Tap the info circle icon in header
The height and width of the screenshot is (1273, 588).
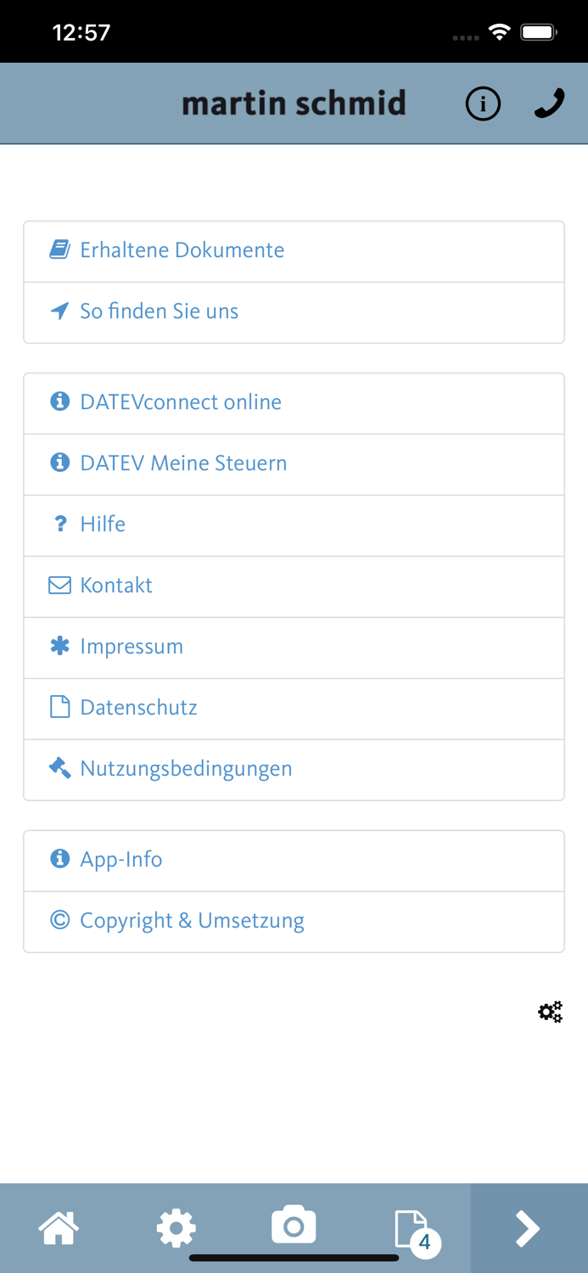tap(483, 104)
